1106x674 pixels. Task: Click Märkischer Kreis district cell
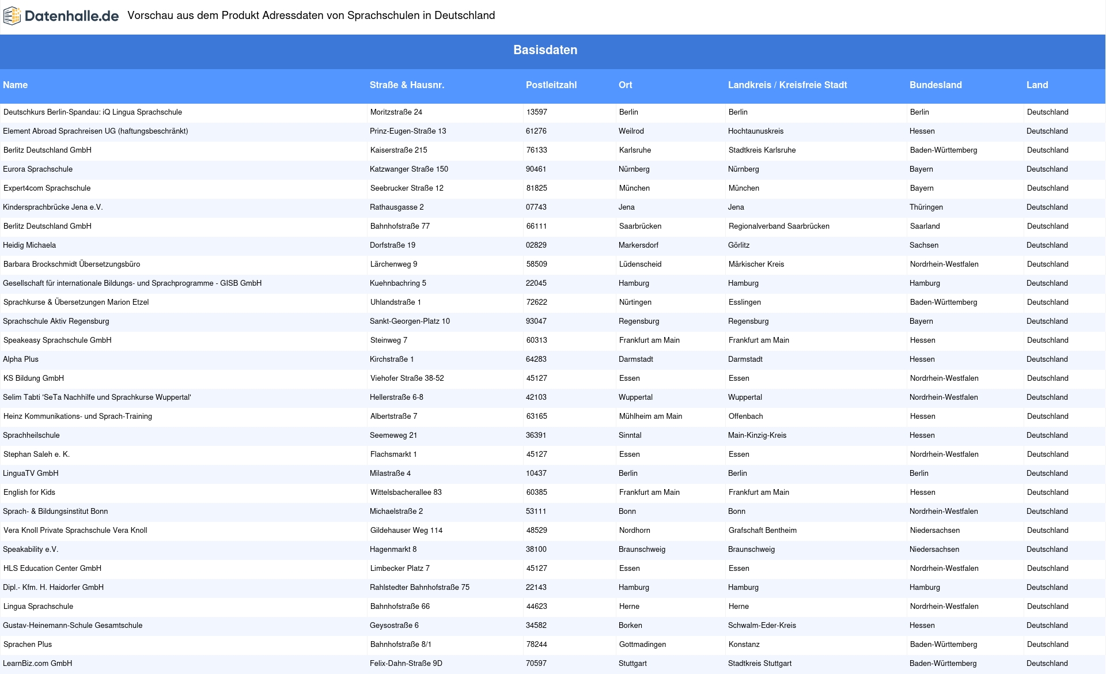click(756, 264)
